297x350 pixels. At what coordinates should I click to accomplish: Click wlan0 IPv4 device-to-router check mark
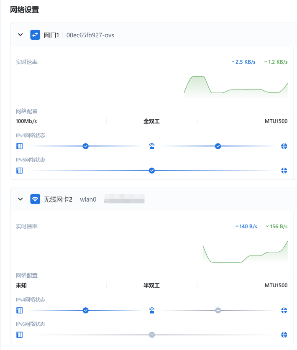85,310
